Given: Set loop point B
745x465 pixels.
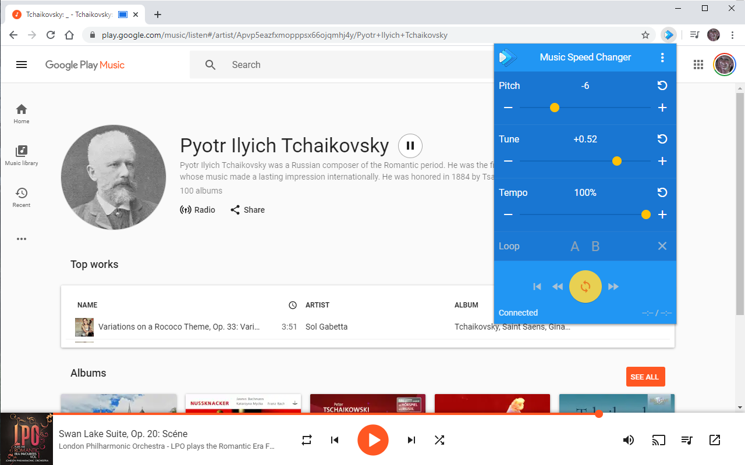Looking at the screenshot, I should point(595,246).
